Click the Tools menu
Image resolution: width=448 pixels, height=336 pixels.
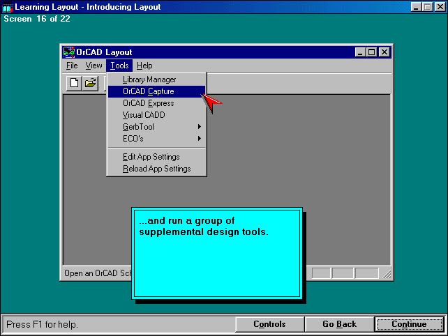click(119, 66)
